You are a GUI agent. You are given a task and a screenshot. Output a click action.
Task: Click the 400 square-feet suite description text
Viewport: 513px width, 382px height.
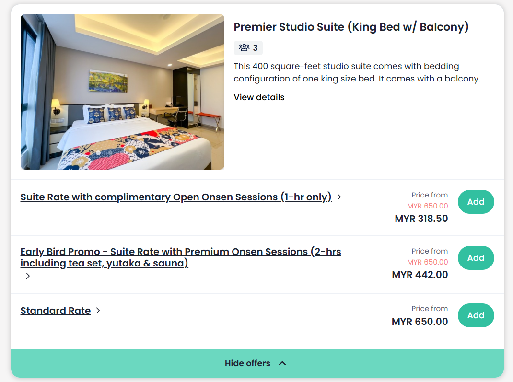click(357, 72)
